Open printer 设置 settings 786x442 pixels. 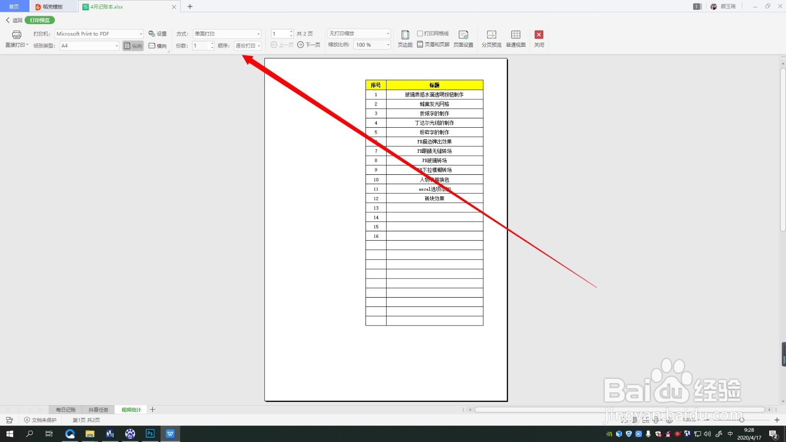pos(158,33)
